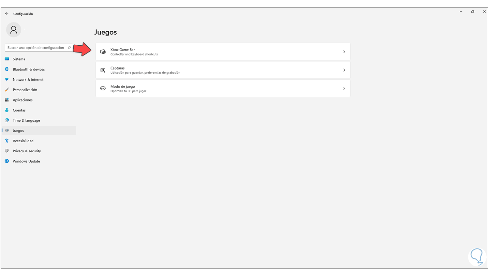Go back with the back arrow
Screen dimensions: 489x276
(7, 14)
